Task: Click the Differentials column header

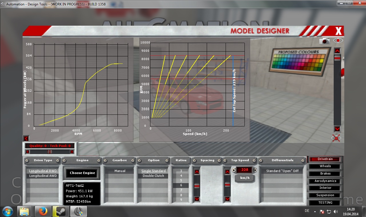Action: [x=282, y=160]
